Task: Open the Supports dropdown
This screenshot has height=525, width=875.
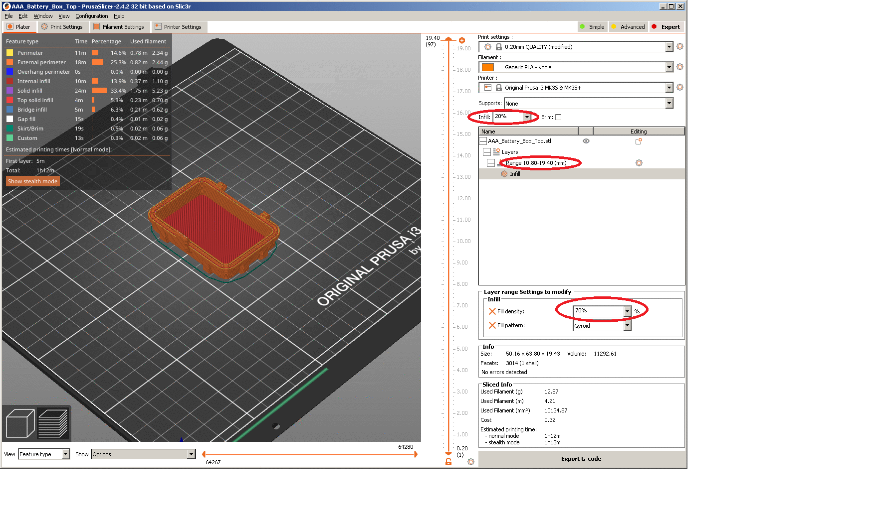Action: pos(669,104)
